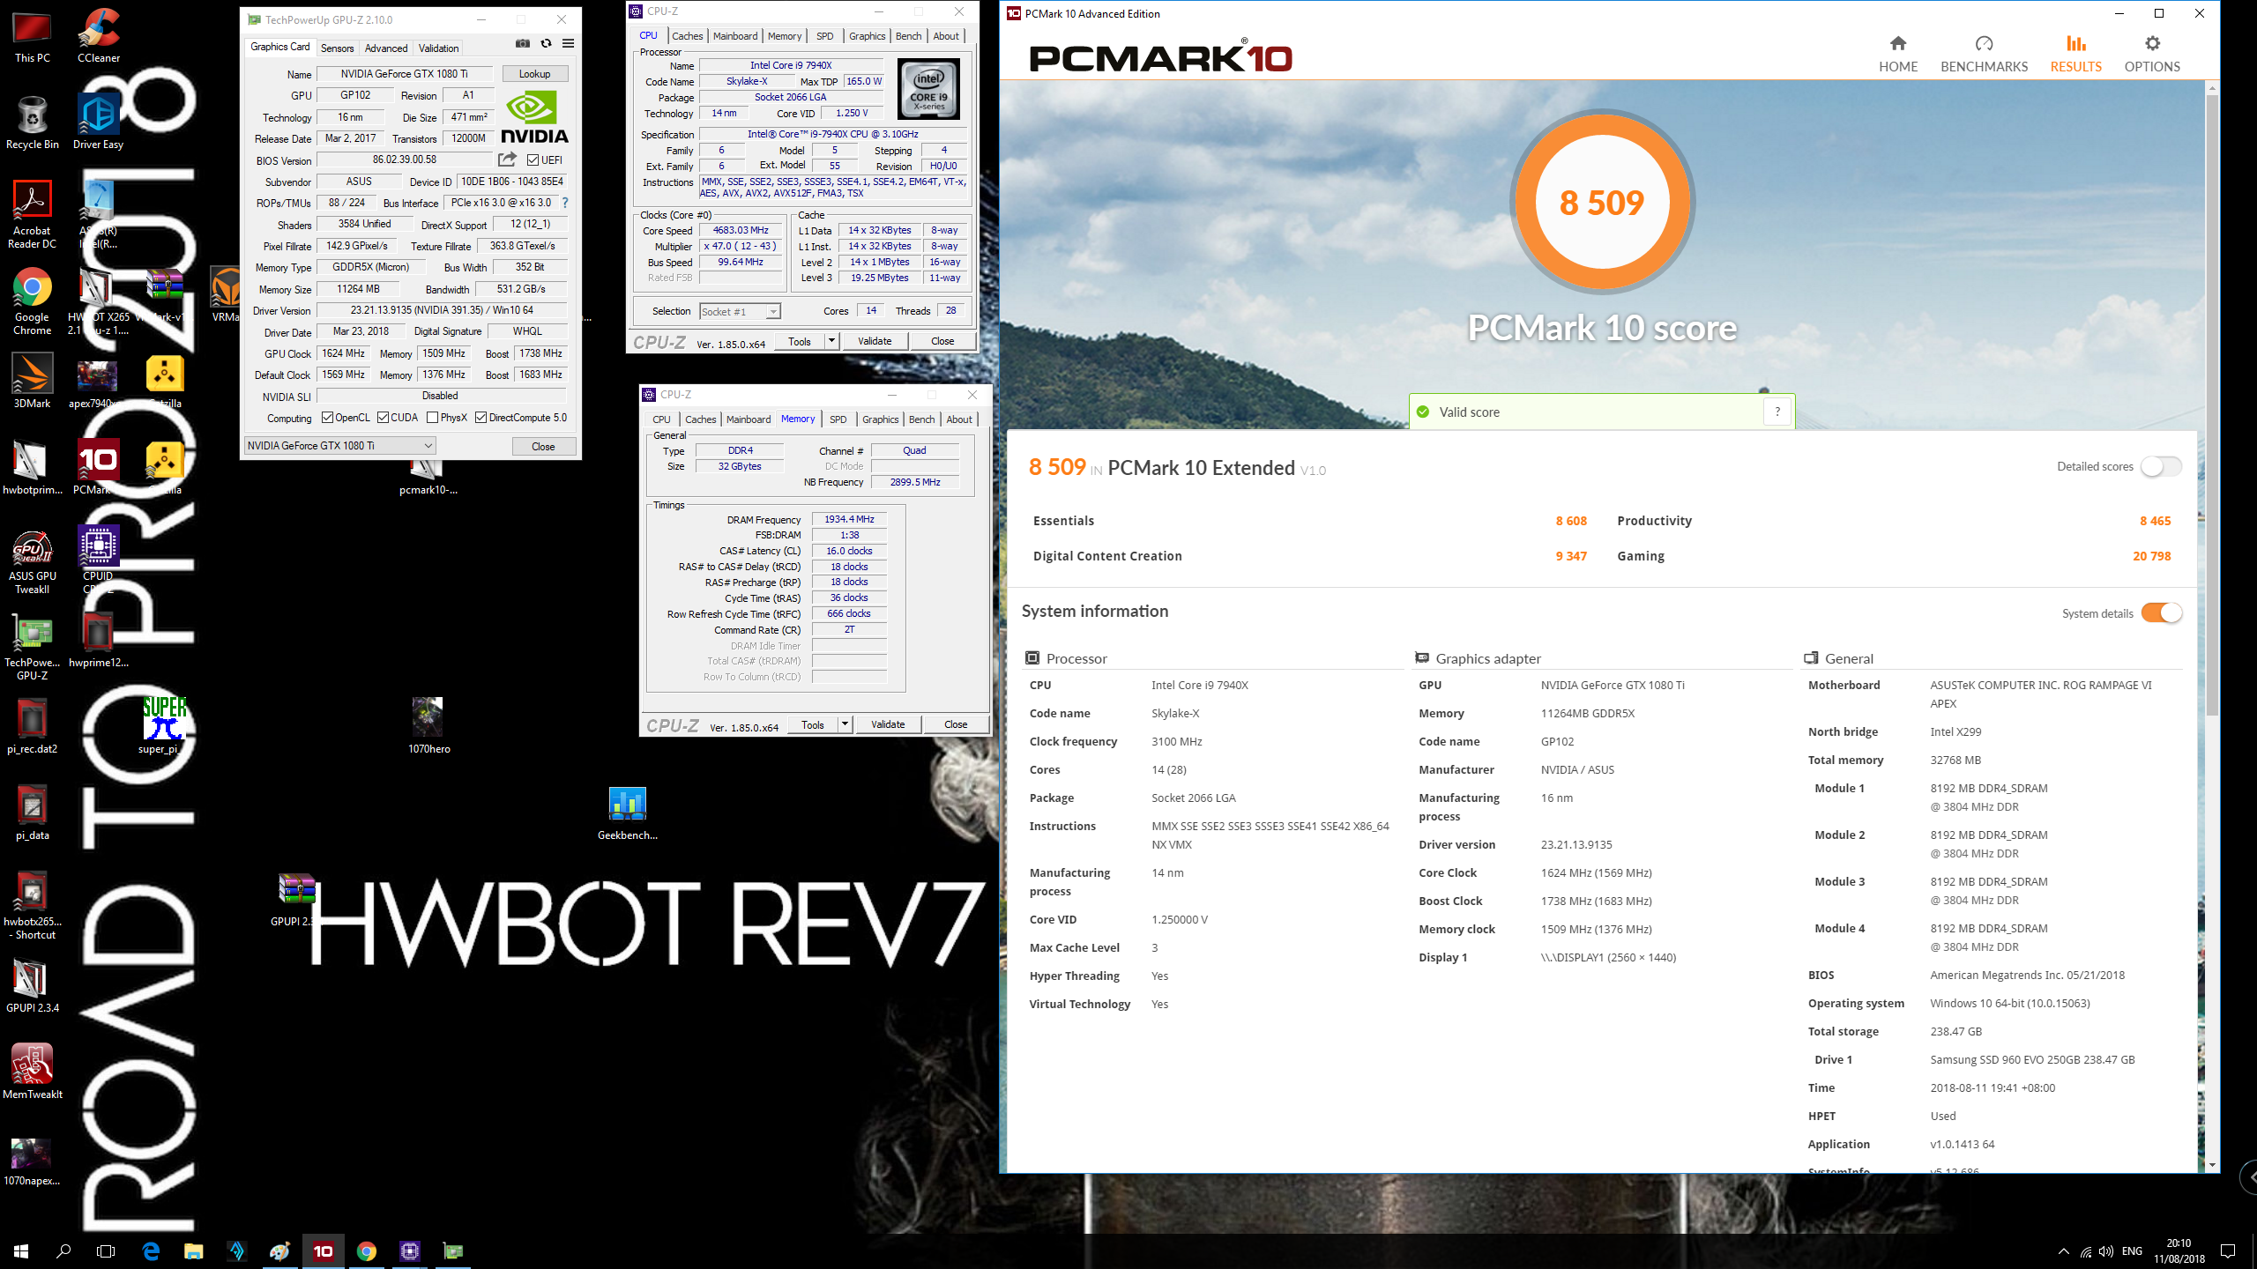Open Bench tab in upper CPU-Z
The height and width of the screenshot is (1269, 2257).
(908, 36)
